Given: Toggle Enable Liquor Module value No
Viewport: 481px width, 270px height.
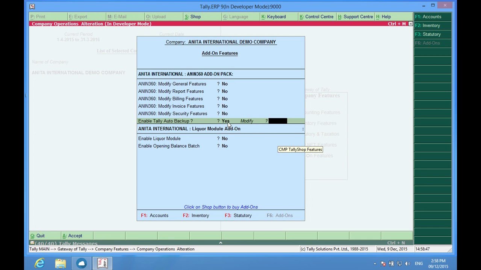Looking at the screenshot, I should pyautogui.click(x=225, y=139).
